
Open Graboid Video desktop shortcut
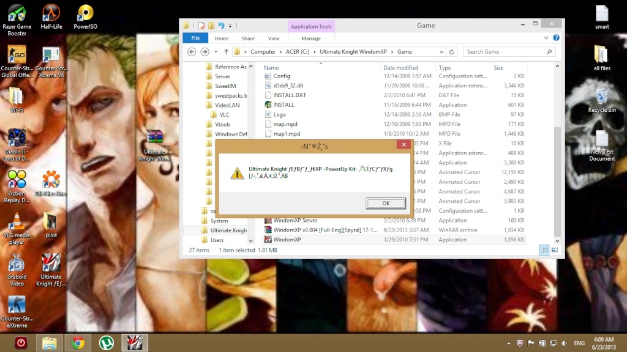coord(17,269)
